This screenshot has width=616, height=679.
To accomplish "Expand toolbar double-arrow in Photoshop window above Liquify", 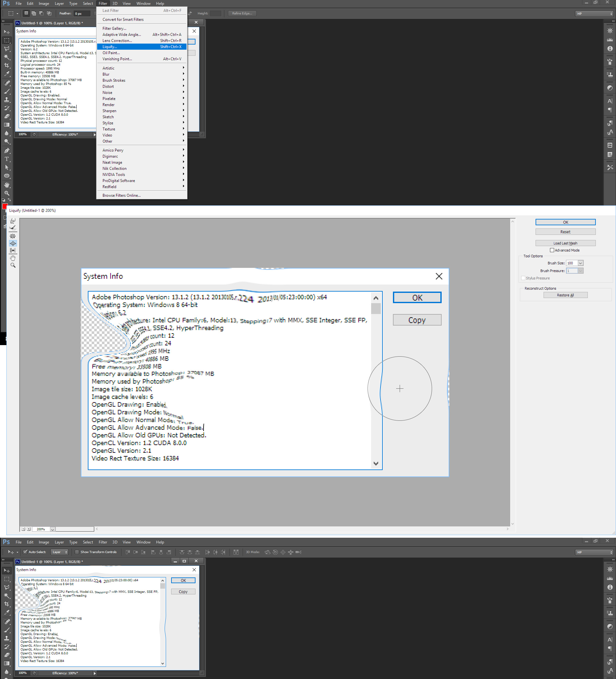I will coord(4,21).
